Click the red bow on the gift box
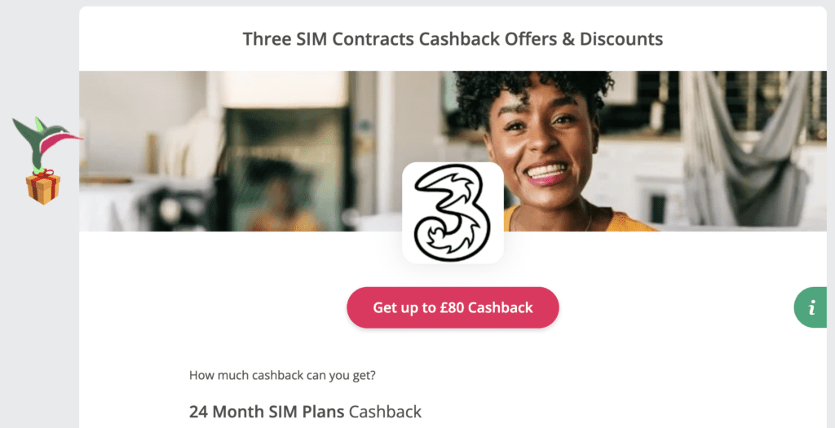The image size is (835, 428). 43,174
